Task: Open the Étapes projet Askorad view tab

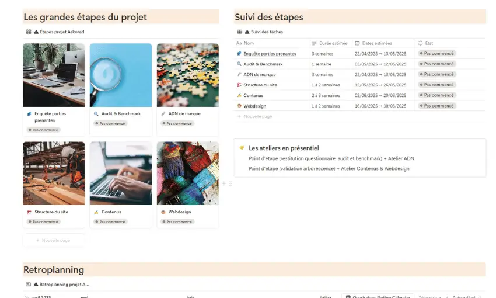Action: pos(55,32)
